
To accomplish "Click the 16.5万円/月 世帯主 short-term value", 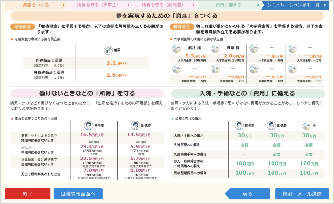I will (92, 135).
